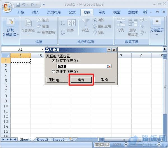The height and width of the screenshot is (148, 168).
Task: Select 新建工作表 radio option
Action: point(53,71)
